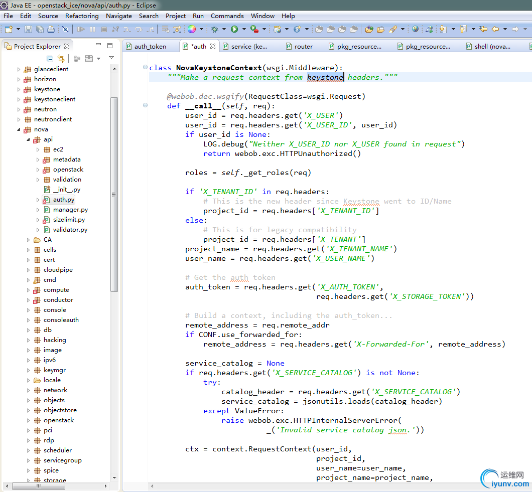Maximize the Project Explorer panel

(110, 46)
